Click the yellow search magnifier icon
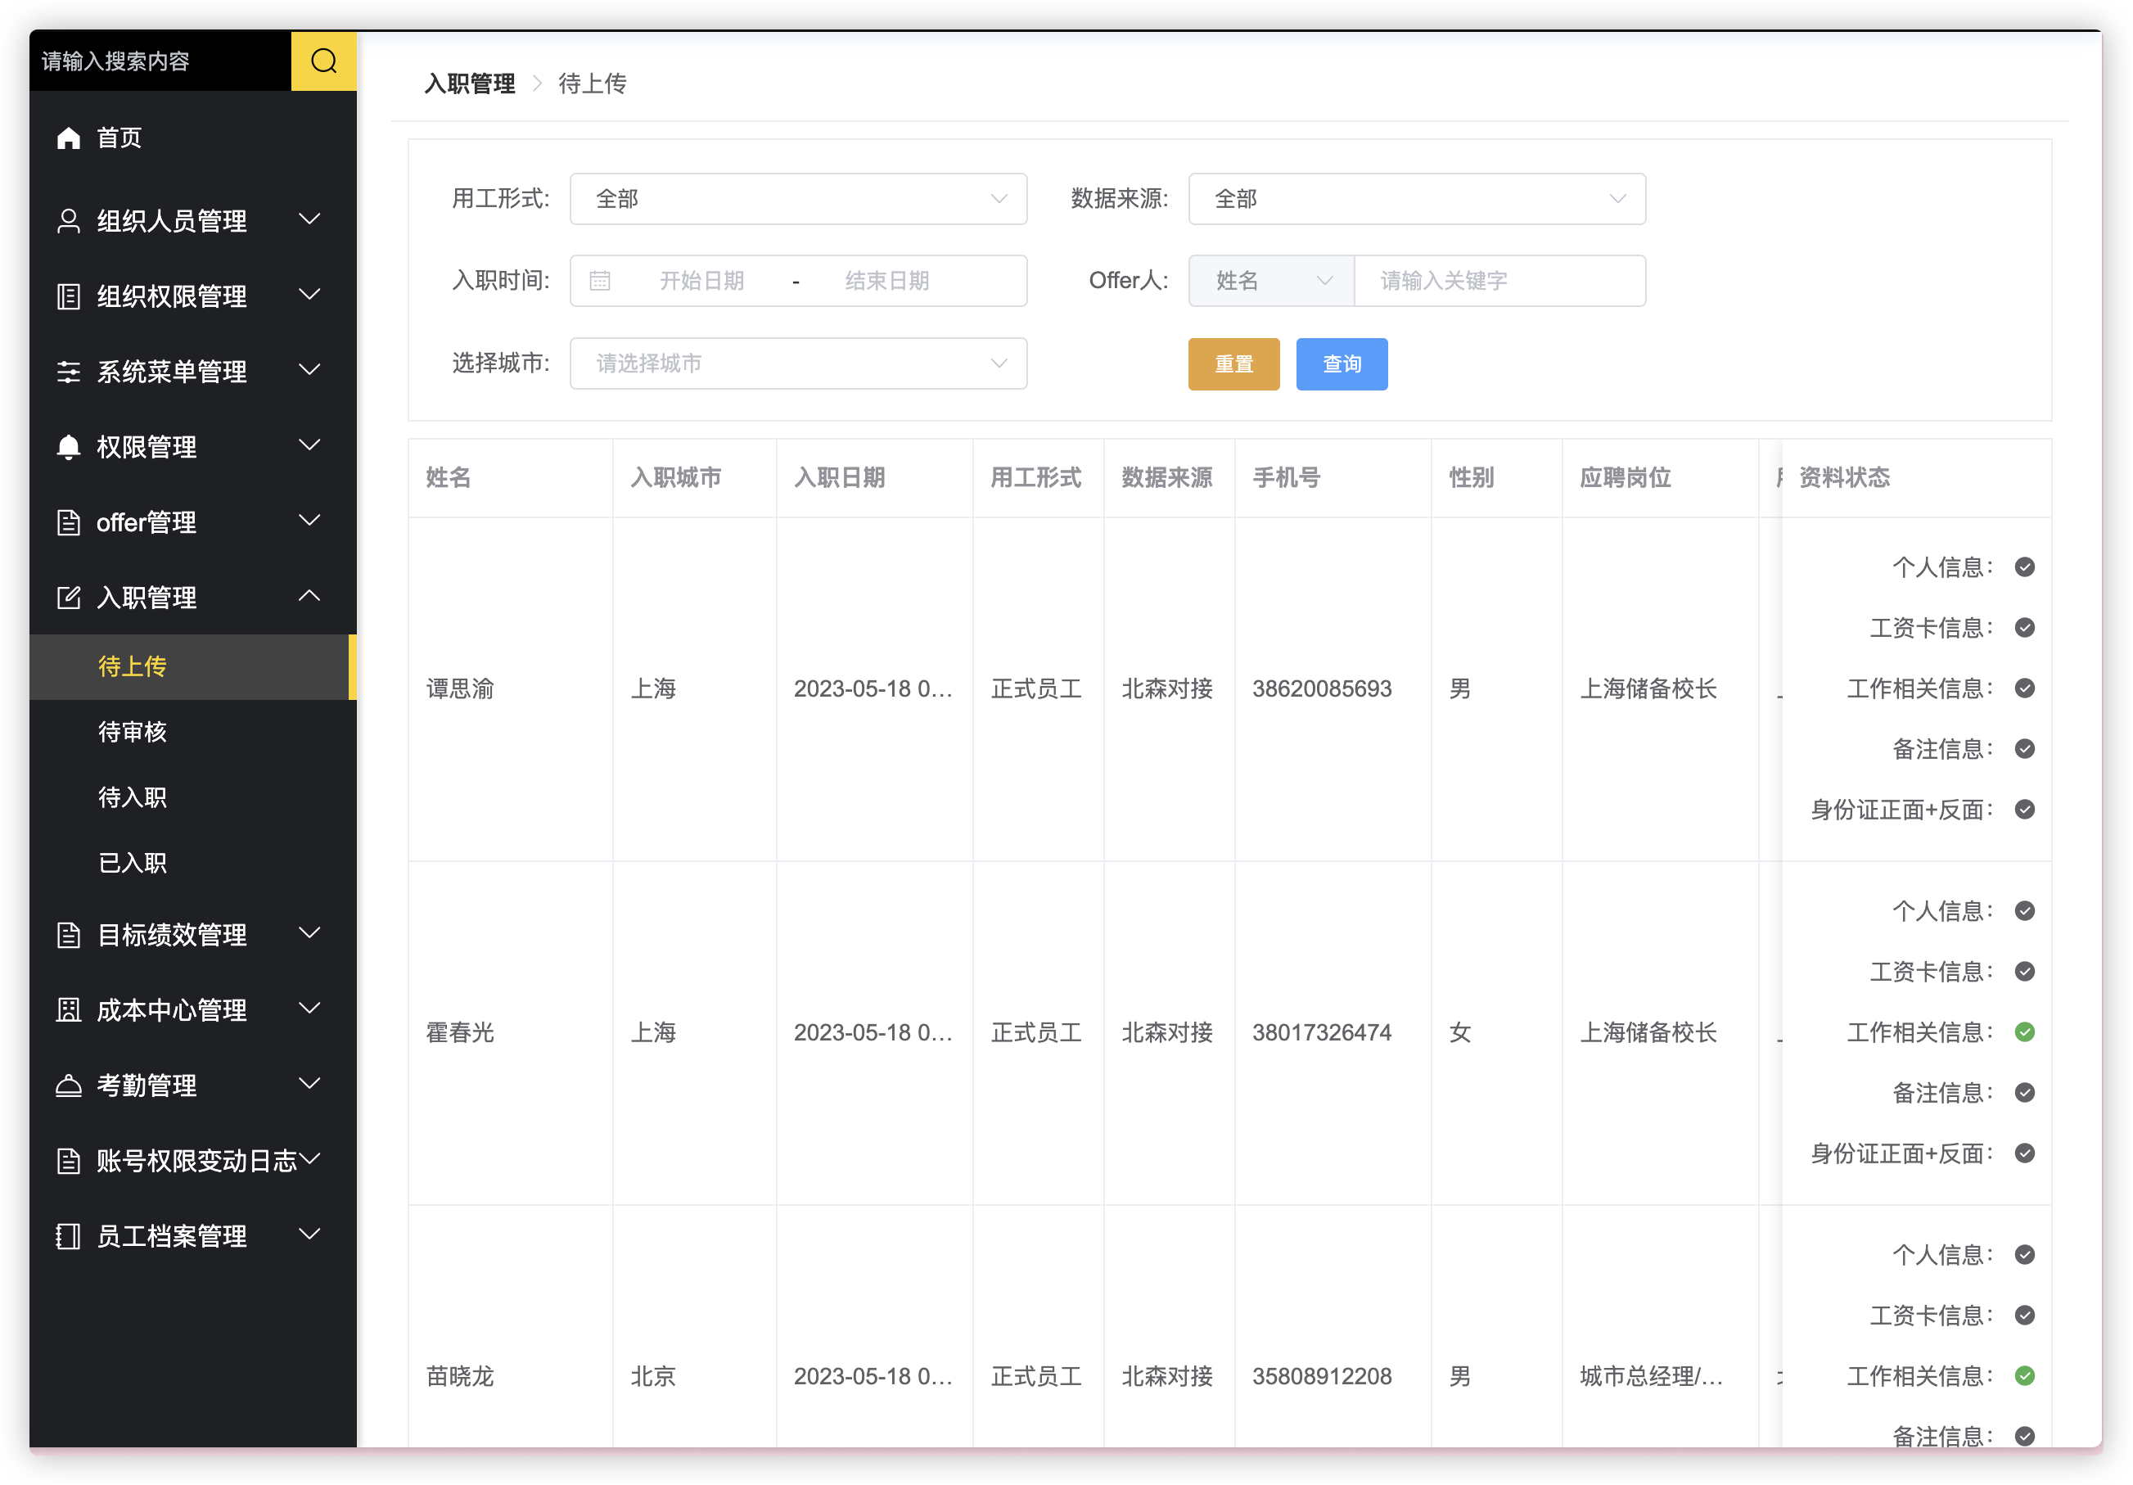This screenshot has height=1485, width=2133. (x=323, y=61)
